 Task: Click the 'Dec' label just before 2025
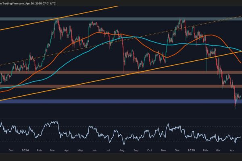[177, 151]
